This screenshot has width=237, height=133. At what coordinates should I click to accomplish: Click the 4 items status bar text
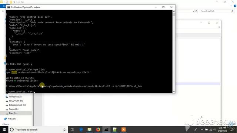coord(6,124)
